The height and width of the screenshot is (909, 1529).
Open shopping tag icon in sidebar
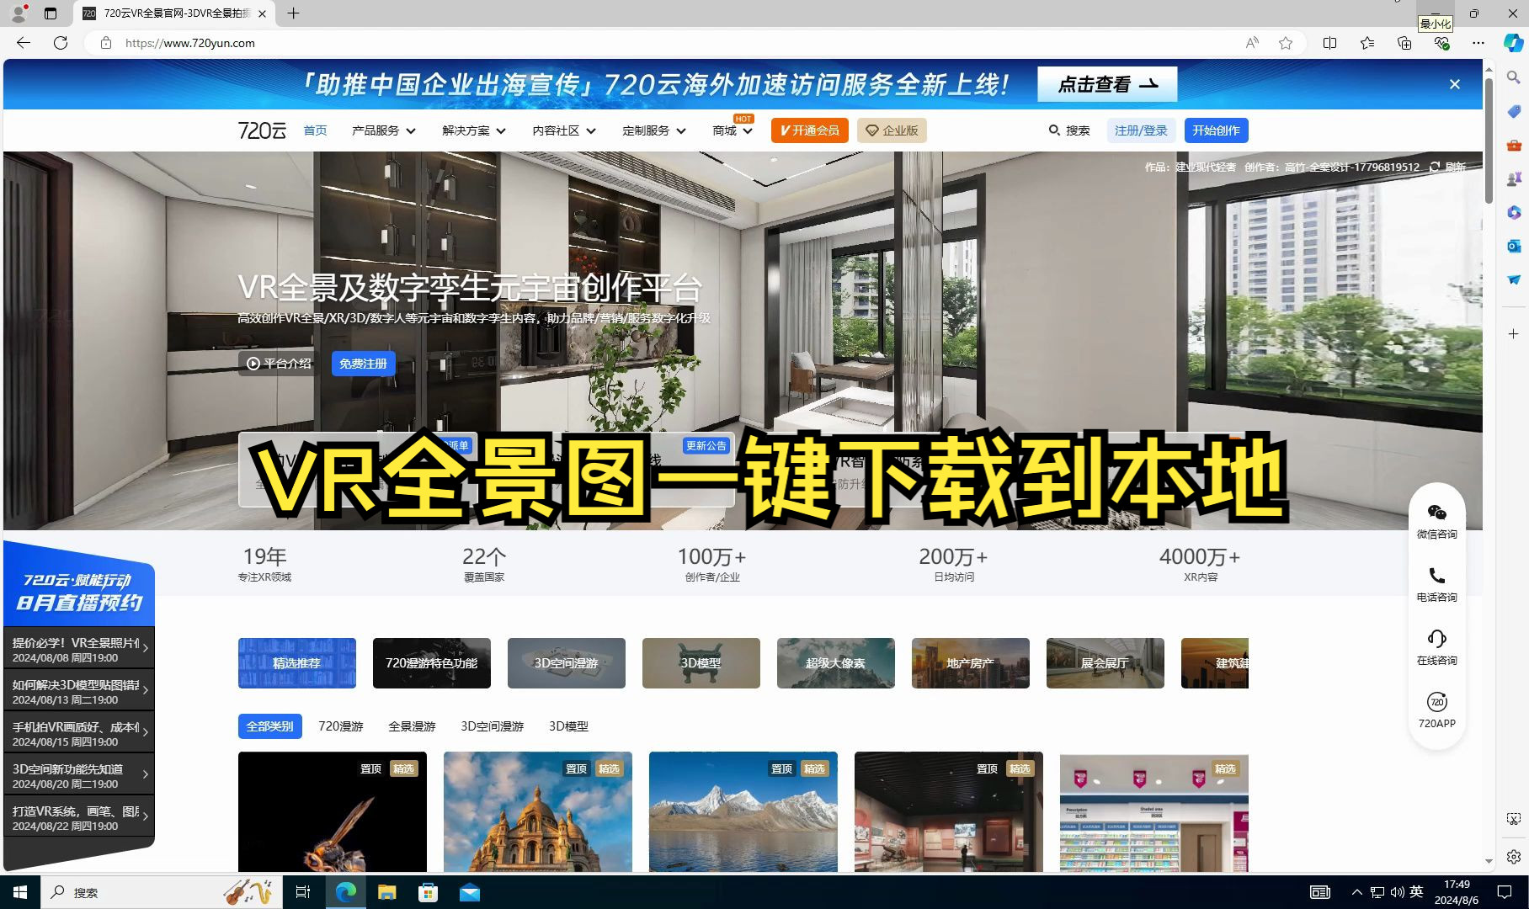[1513, 111]
